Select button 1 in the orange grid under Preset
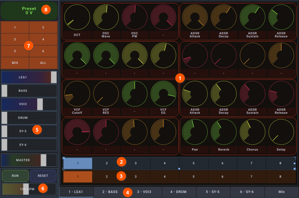The image size is (299, 198). [15, 27]
